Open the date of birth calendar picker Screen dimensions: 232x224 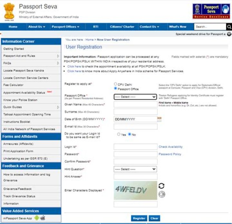[x=159, y=119]
